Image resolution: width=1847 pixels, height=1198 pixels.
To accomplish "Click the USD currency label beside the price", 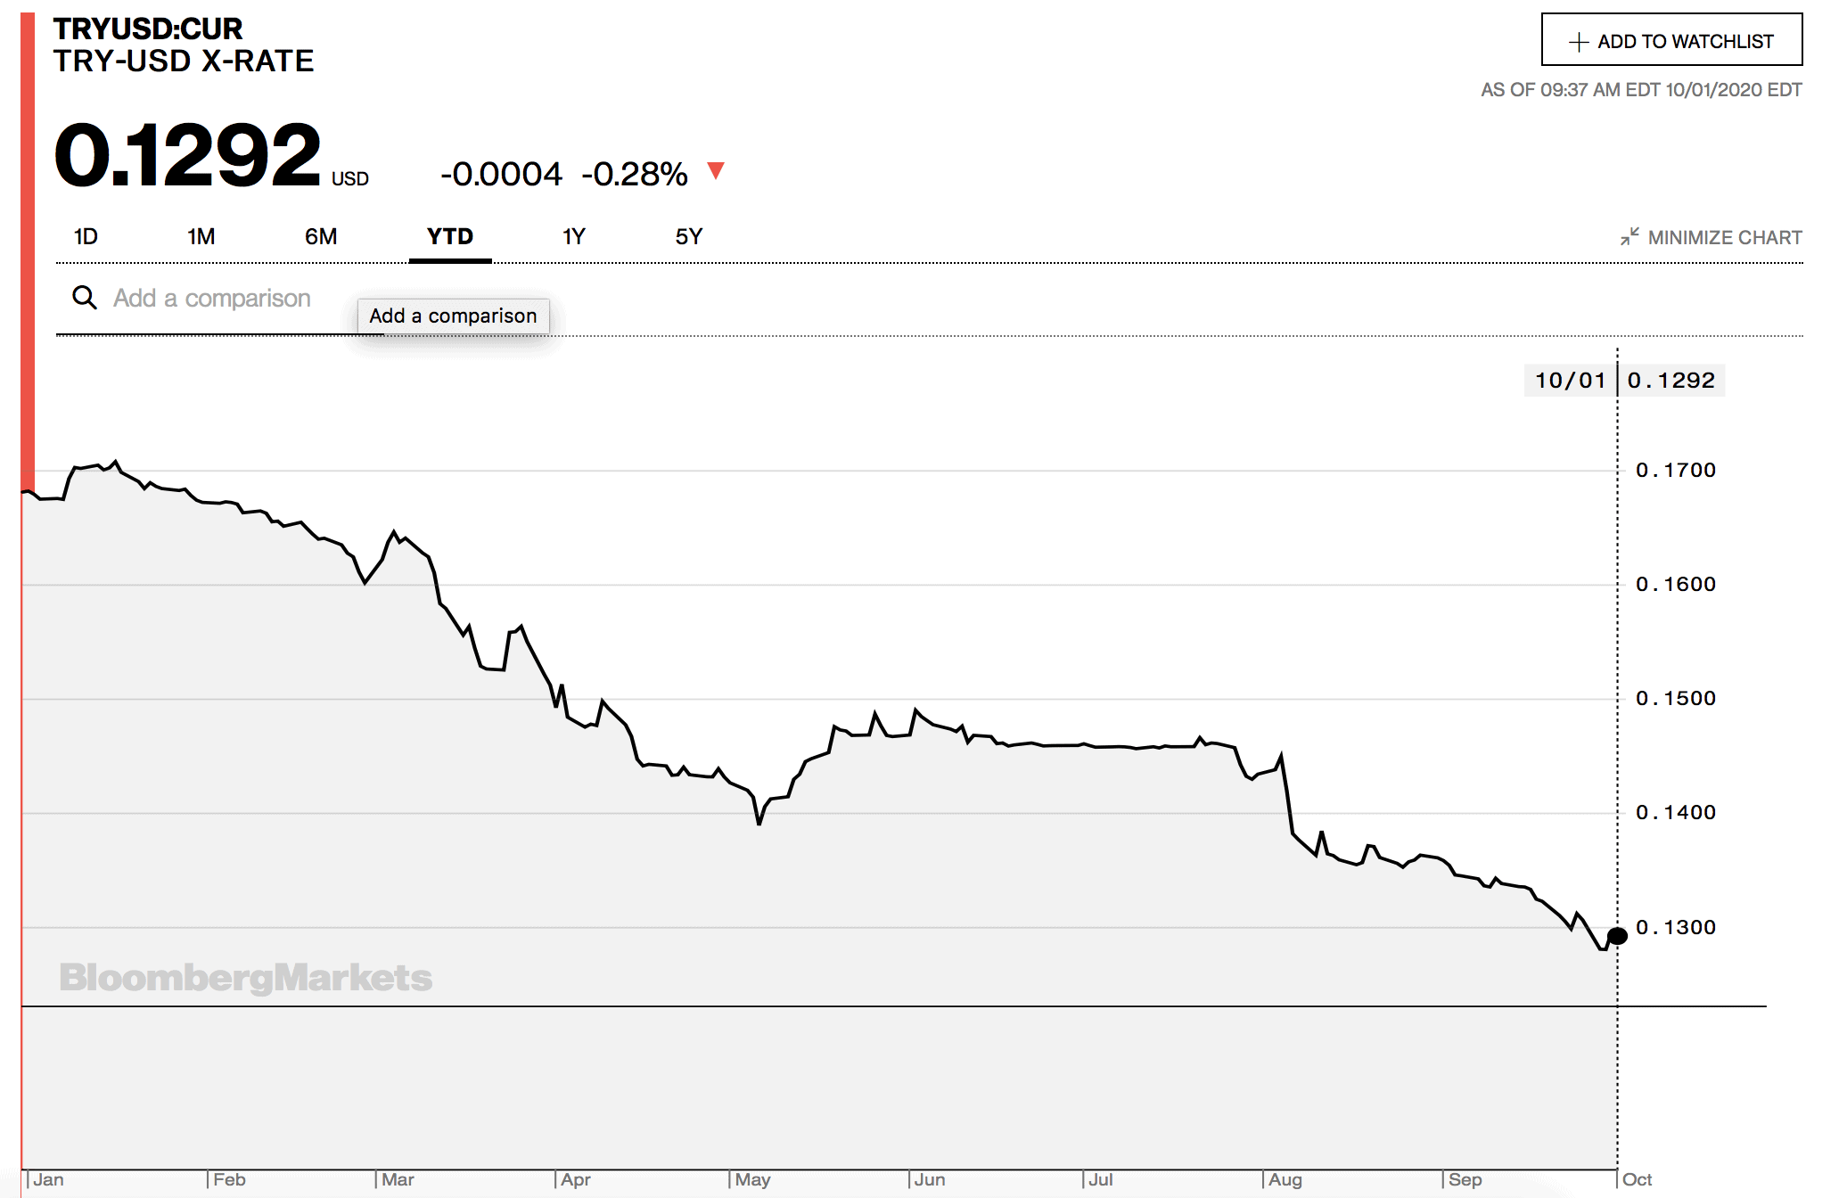I will coord(350,179).
